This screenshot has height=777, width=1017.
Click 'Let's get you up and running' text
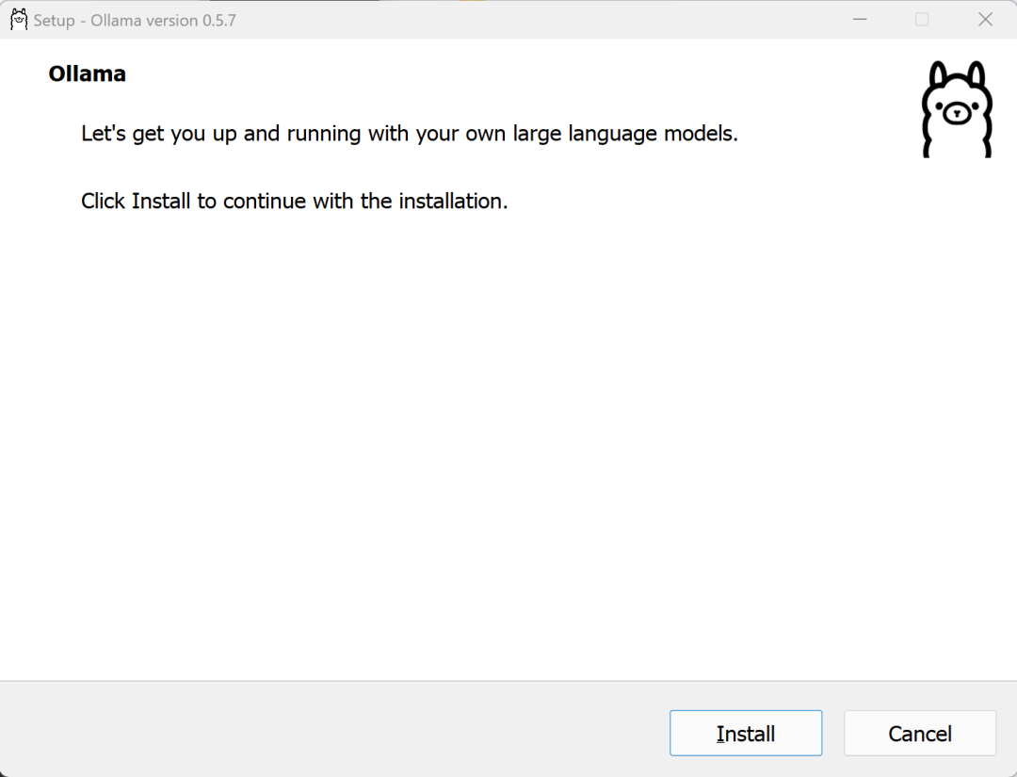pos(410,134)
